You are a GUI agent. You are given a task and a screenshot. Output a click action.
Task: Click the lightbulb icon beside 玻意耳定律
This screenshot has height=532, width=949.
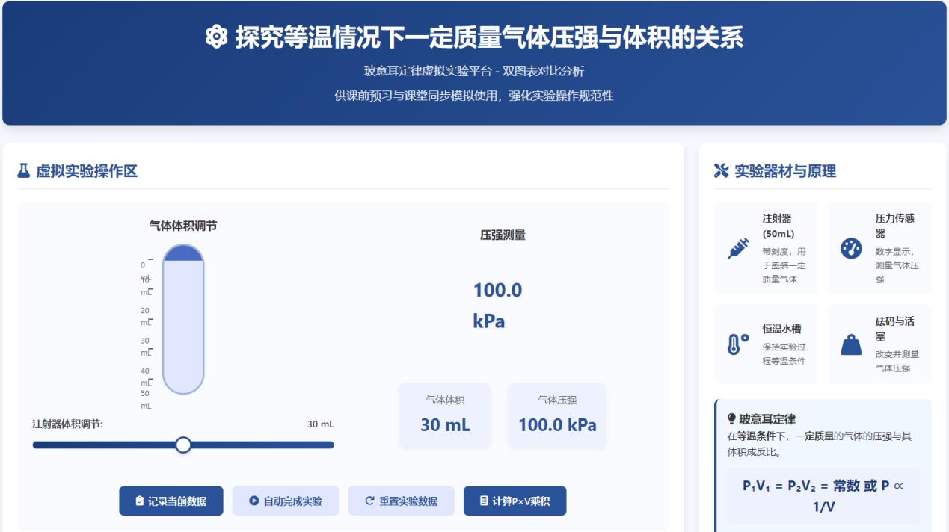pyautogui.click(x=731, y=419)
